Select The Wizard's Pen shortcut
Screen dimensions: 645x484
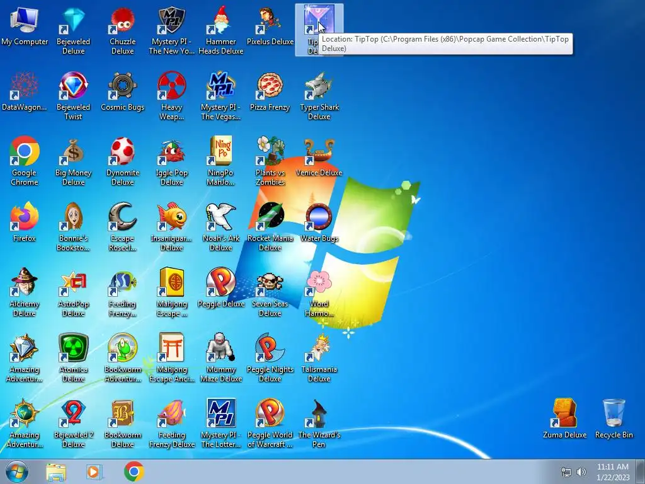(x=319, y=423)
